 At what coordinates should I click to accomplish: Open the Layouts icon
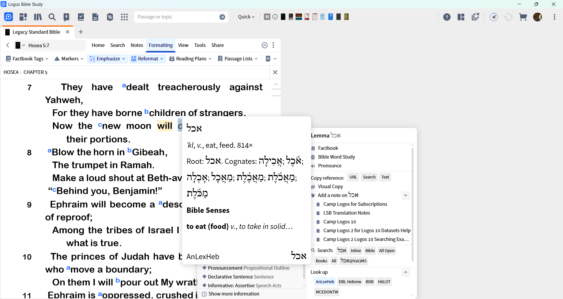tap(461, 17)
